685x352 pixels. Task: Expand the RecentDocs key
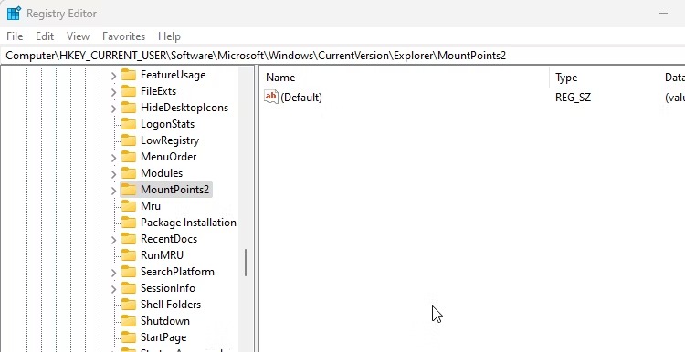(x=113, y=240)
